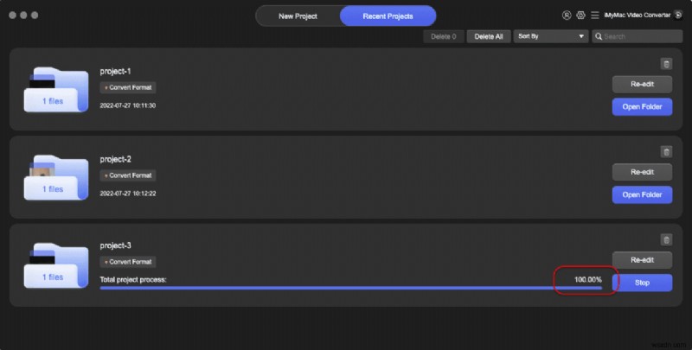Click the Delete All button
Image resolution: width=692 pixels, height=350 pixels.
pyautogui.click(x=489, y=36)
